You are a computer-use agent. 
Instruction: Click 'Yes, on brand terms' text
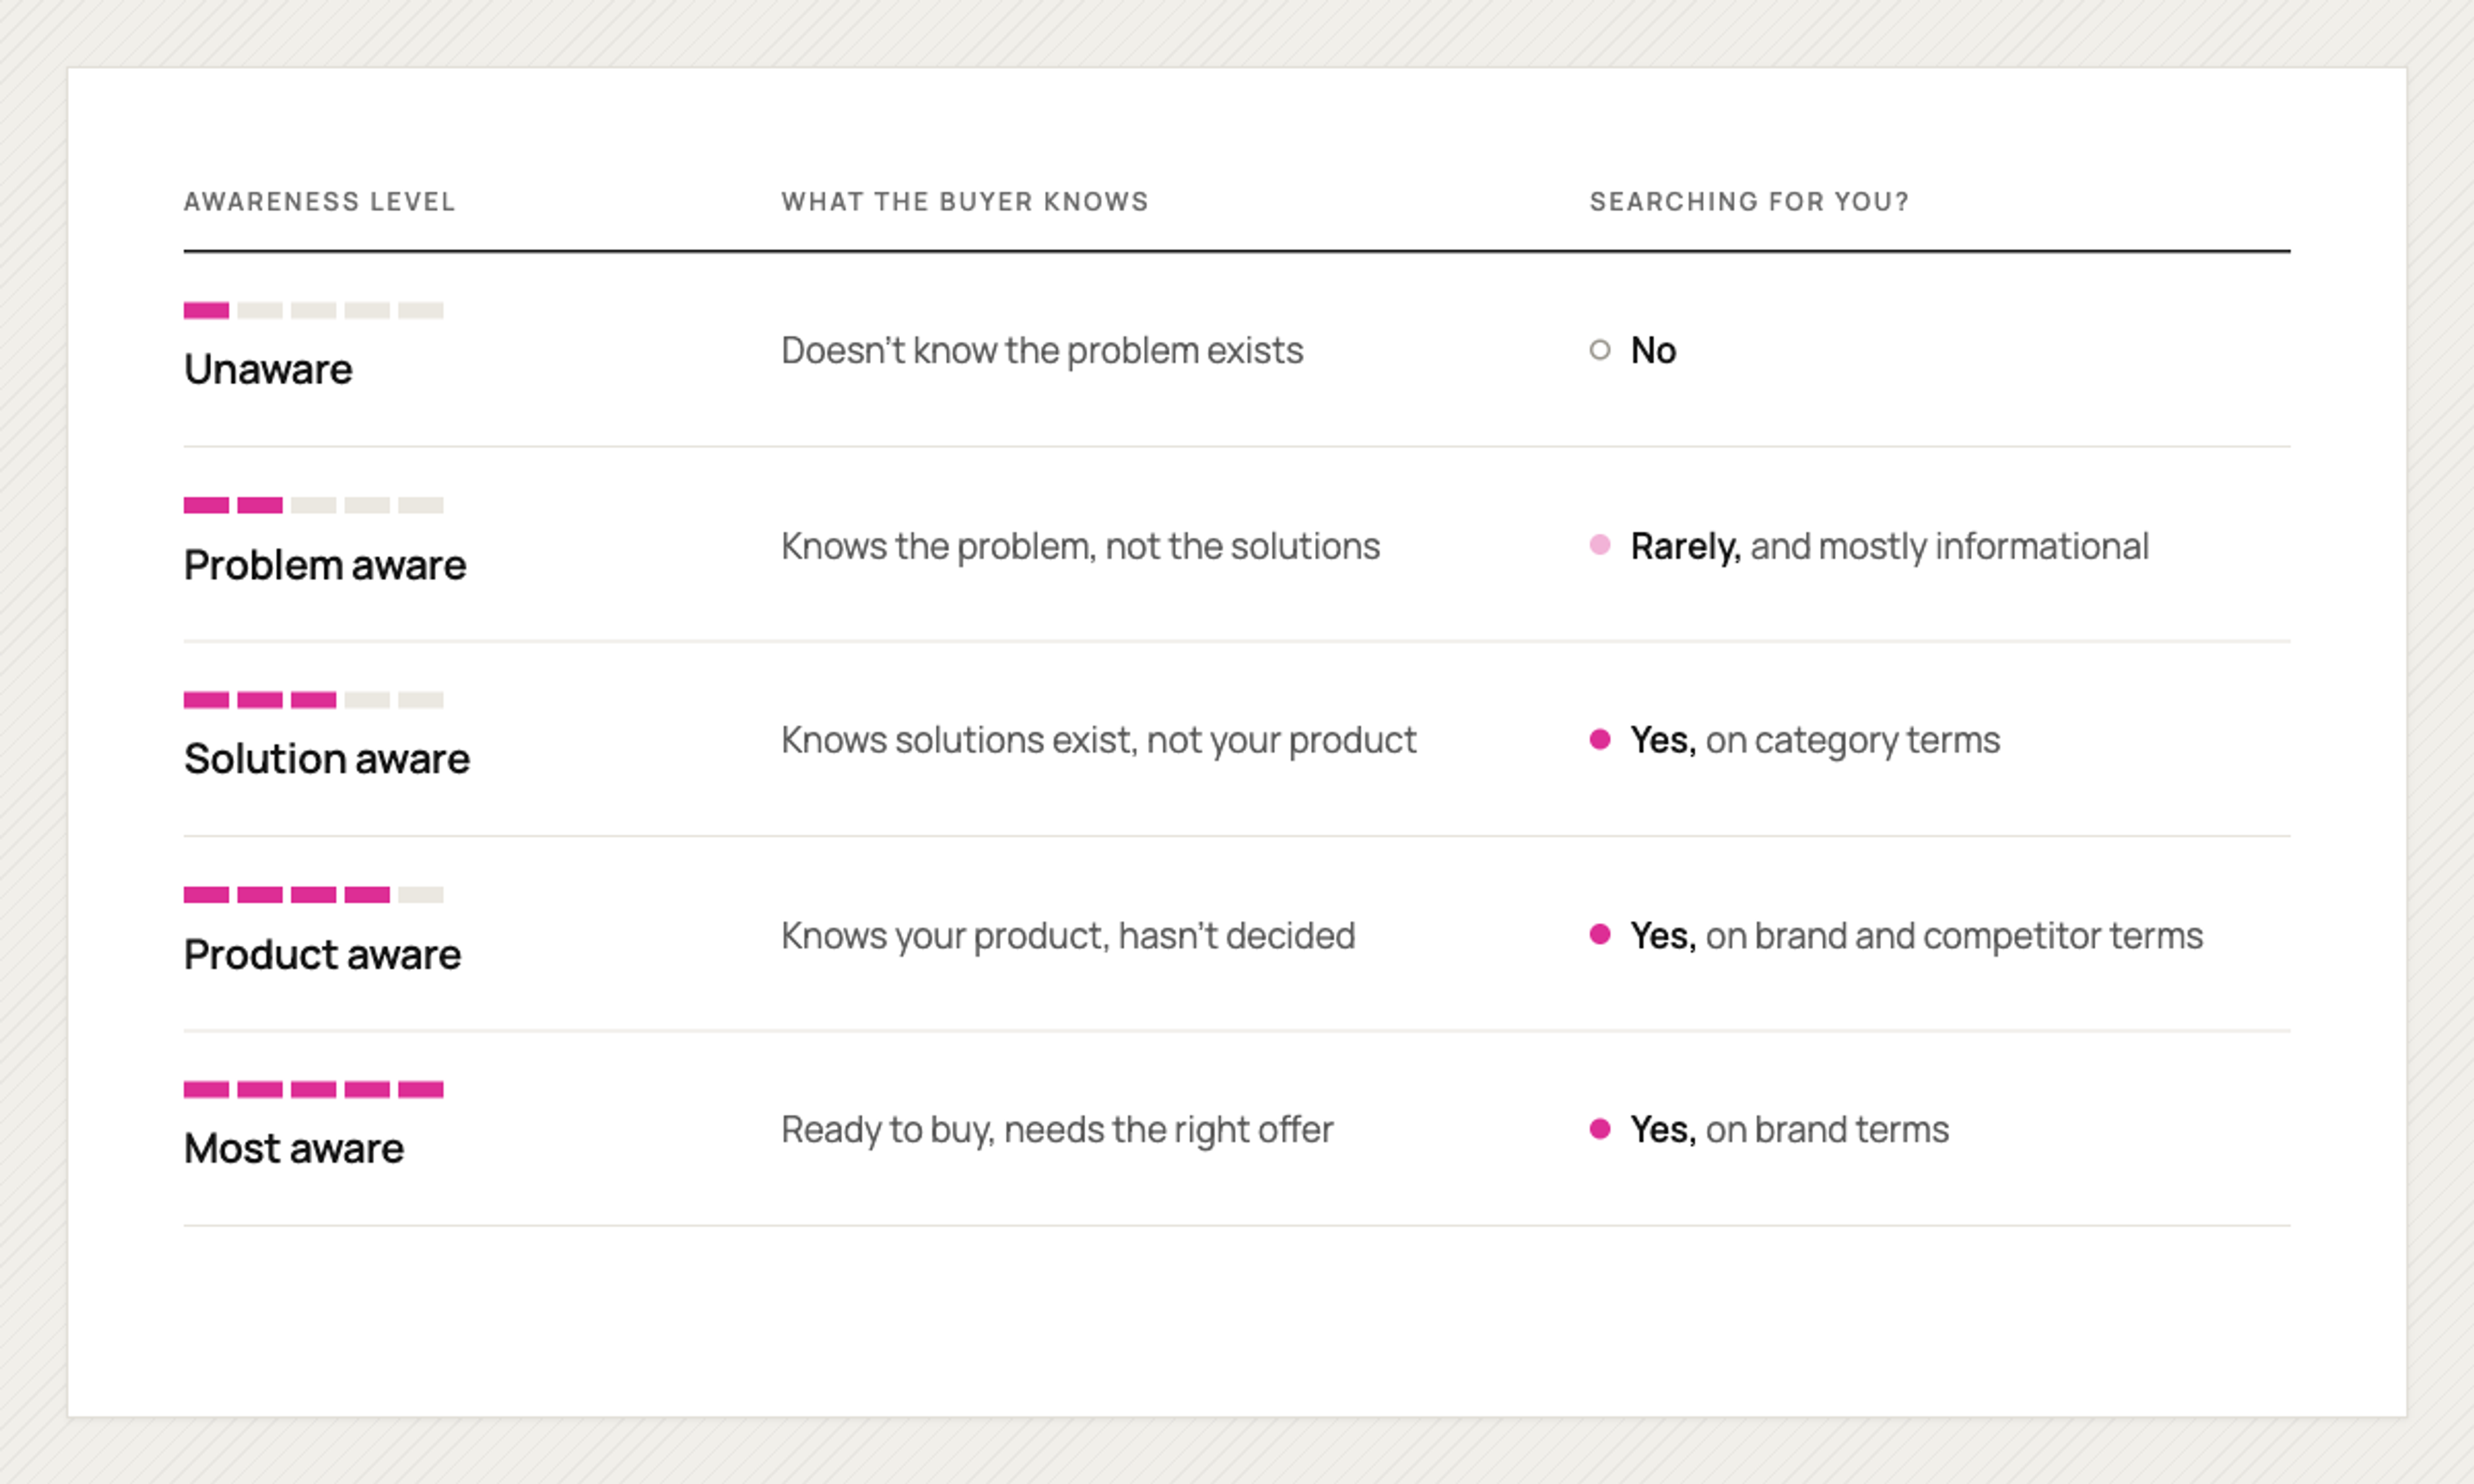tap(1789, 1130)
